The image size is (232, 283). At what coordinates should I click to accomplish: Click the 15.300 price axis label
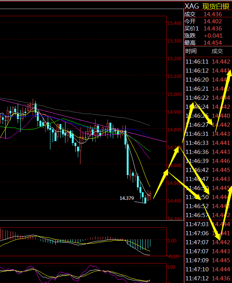[175, 41]
